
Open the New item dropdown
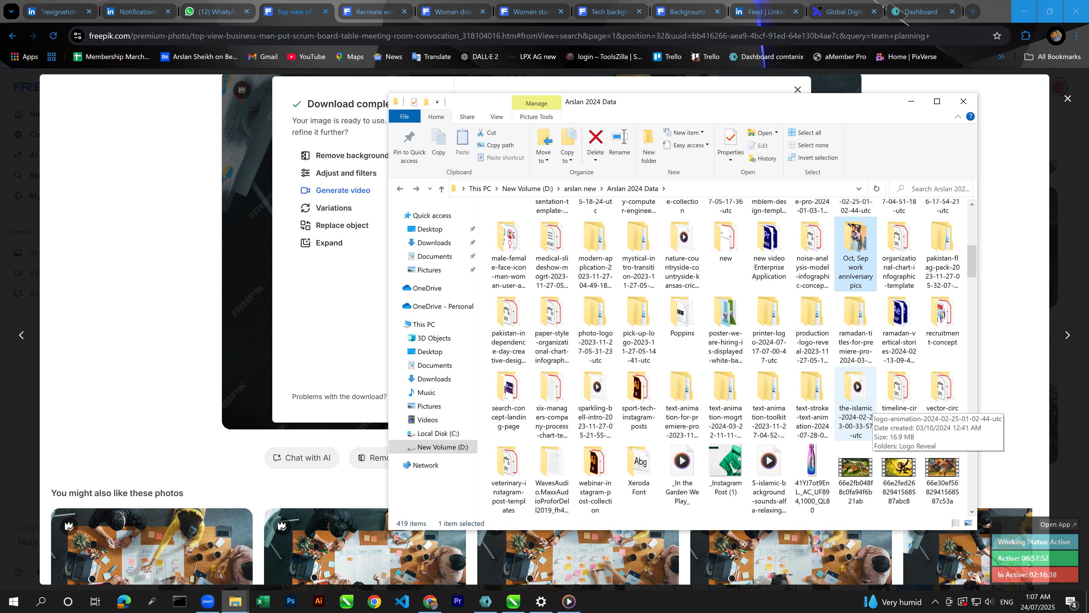click(x=683, y=133)
